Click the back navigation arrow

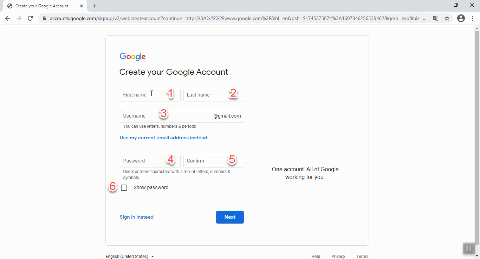[8, 18]
